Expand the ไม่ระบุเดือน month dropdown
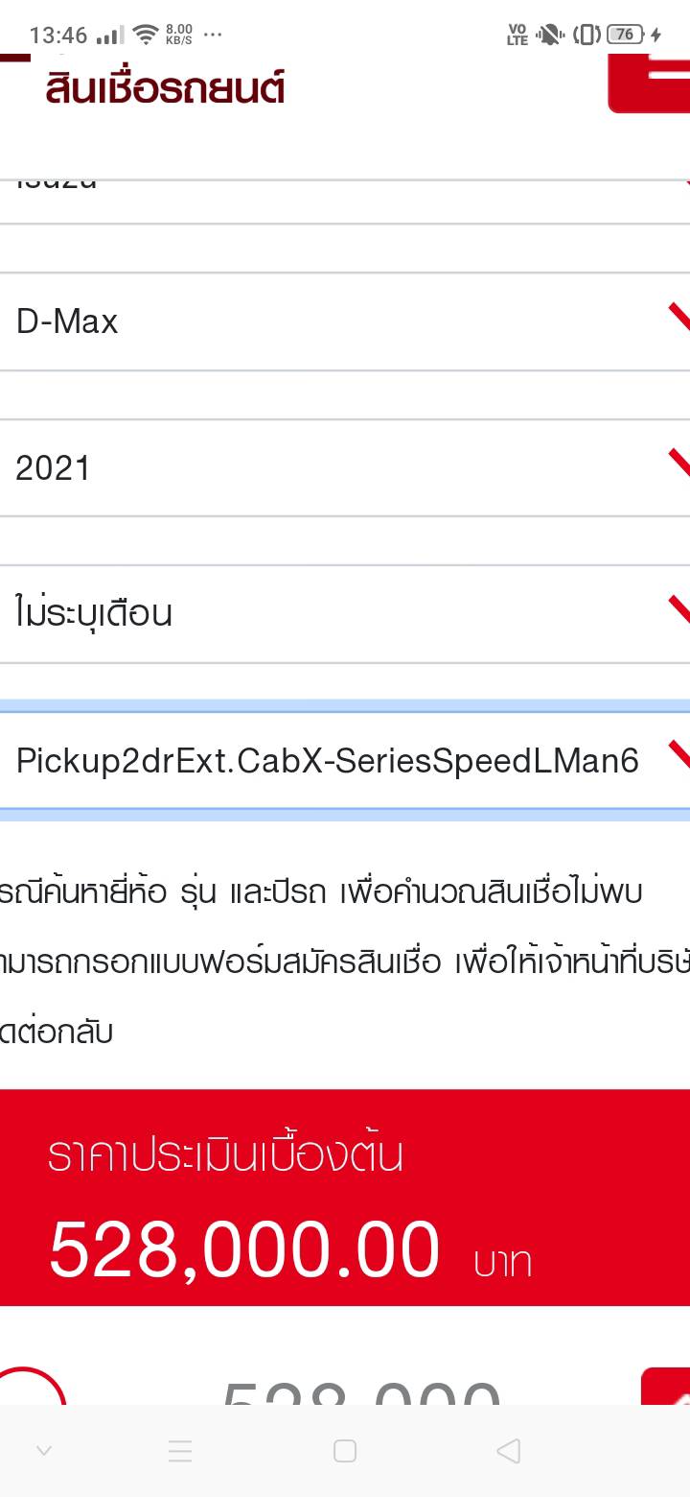Viewport: 690px width, 1497px height. pyautogui.click(x=345, y=614)
